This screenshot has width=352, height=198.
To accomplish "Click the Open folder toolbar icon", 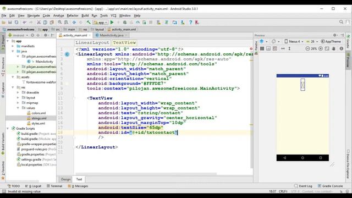I will pos(4,23).
